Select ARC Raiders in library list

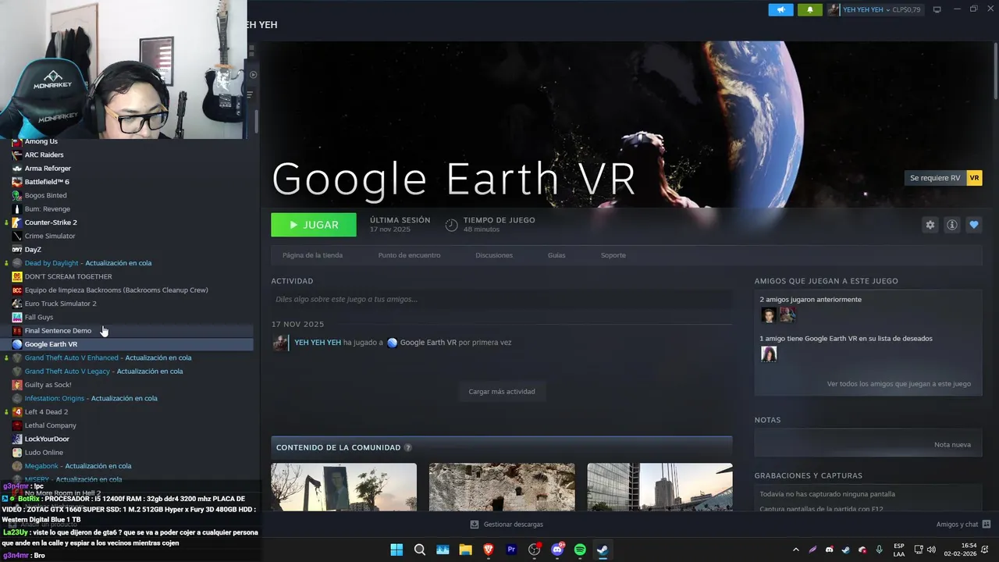pos(44,155)
